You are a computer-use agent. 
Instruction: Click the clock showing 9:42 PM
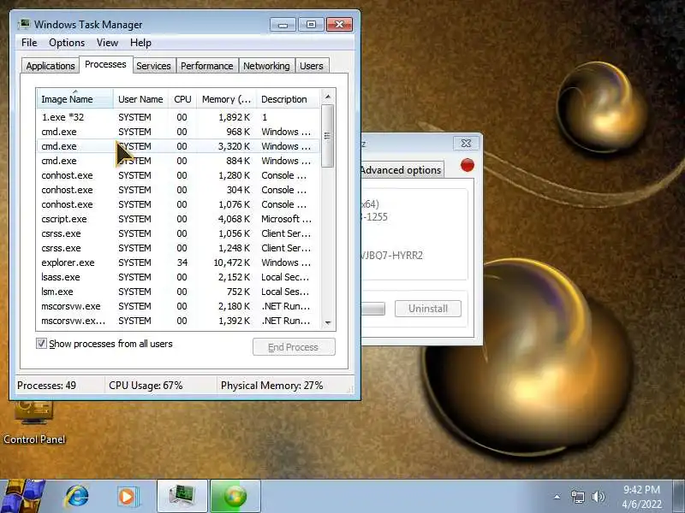coord(641,489)
